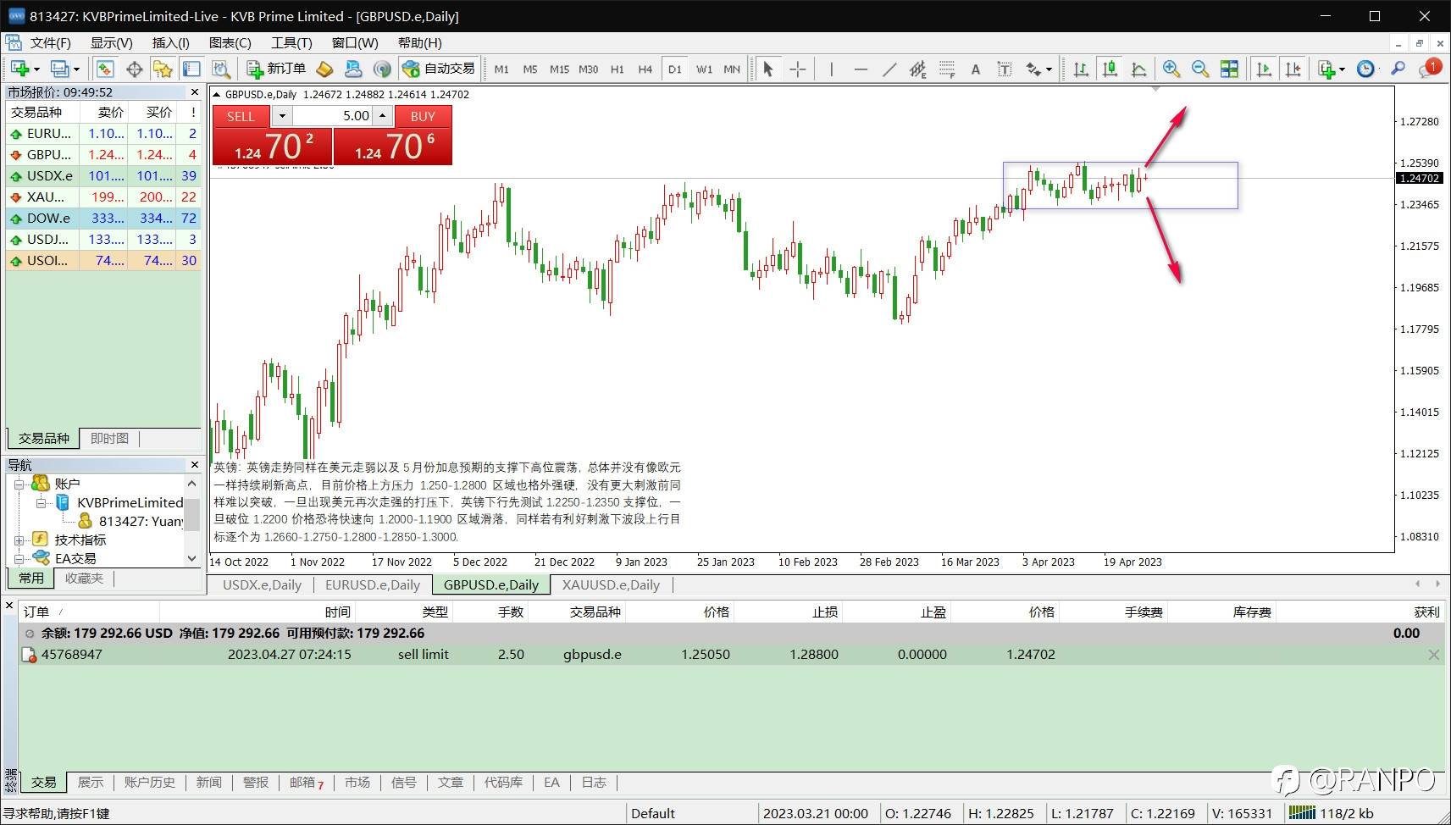Screen dimensions: 1451x825
Task: Open the lot volume dropdown arrow
Action: (x=282, y=116)
